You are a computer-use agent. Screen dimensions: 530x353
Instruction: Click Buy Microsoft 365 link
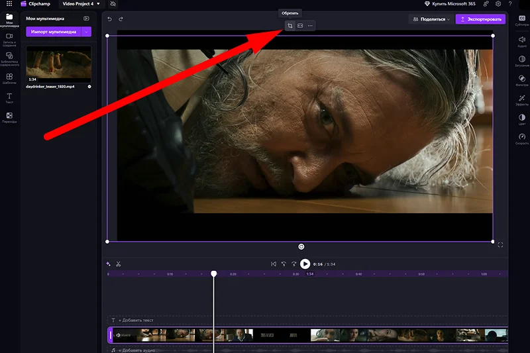coord(450,4)
